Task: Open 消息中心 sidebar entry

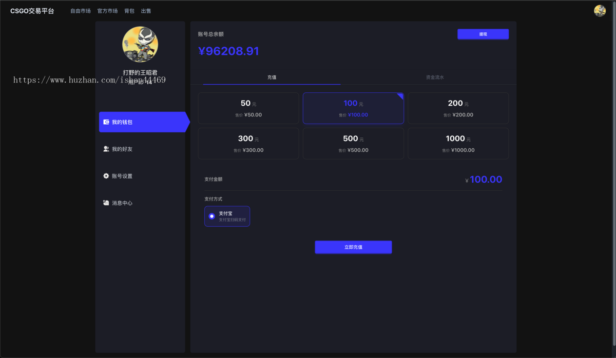Action: 140,203
